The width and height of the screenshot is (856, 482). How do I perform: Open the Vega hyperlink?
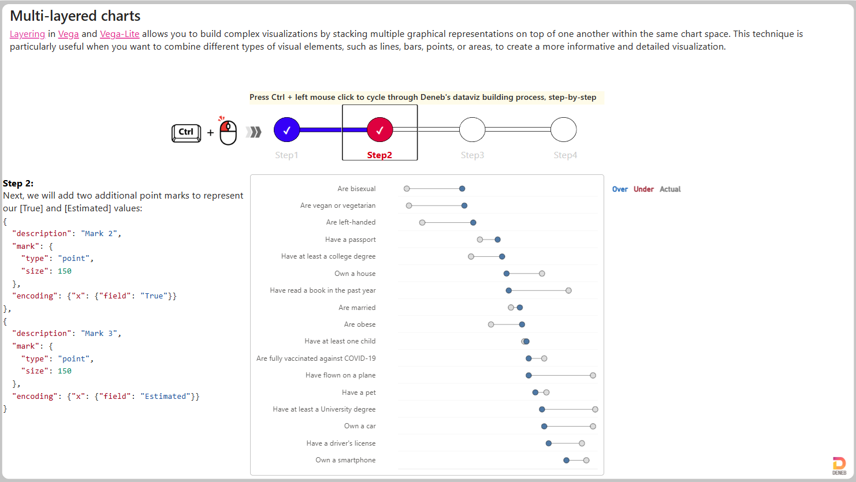click(x=68, y=34)
